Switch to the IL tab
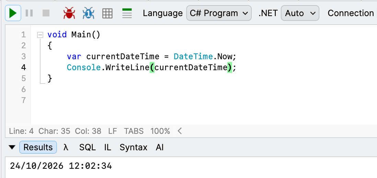The image size is (377, 178). [x=108, y=147]
